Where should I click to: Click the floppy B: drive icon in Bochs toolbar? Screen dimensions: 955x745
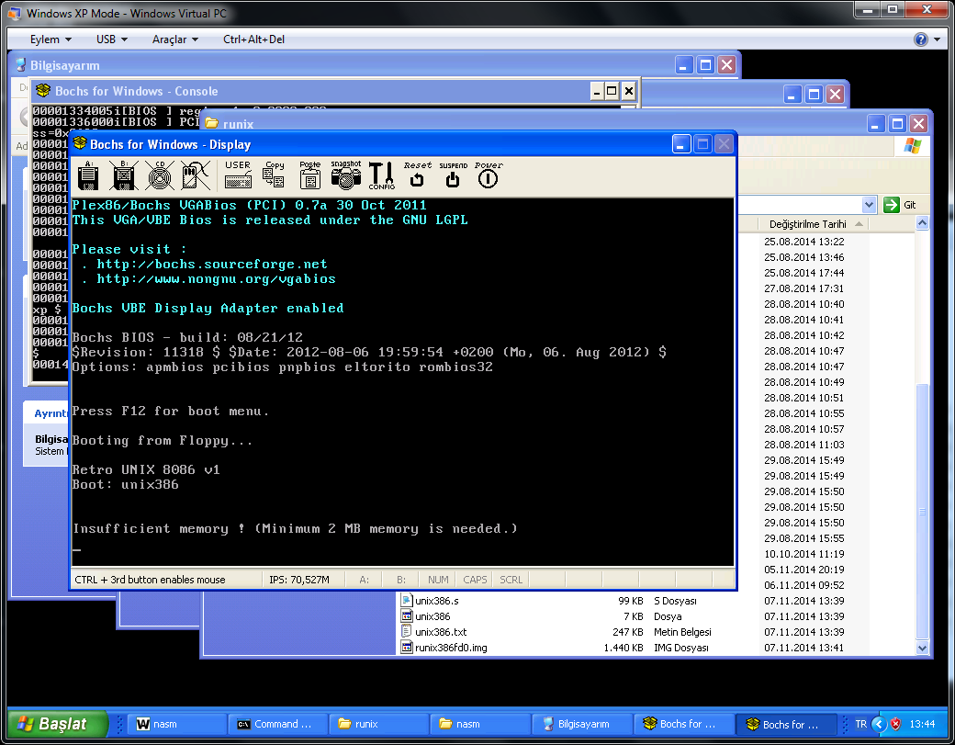[124, 175]
